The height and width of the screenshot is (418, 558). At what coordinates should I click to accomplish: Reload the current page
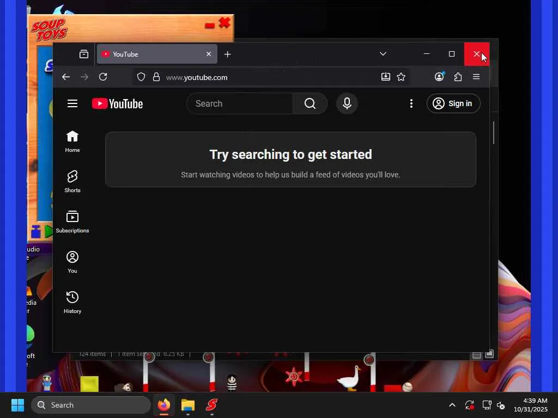(x=103, y=77)
